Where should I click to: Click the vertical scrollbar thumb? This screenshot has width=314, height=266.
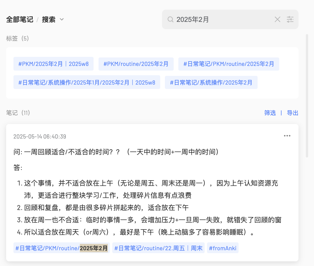307,96
